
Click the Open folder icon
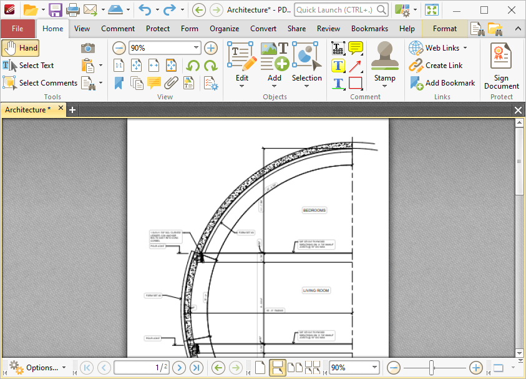coord(30,10)
